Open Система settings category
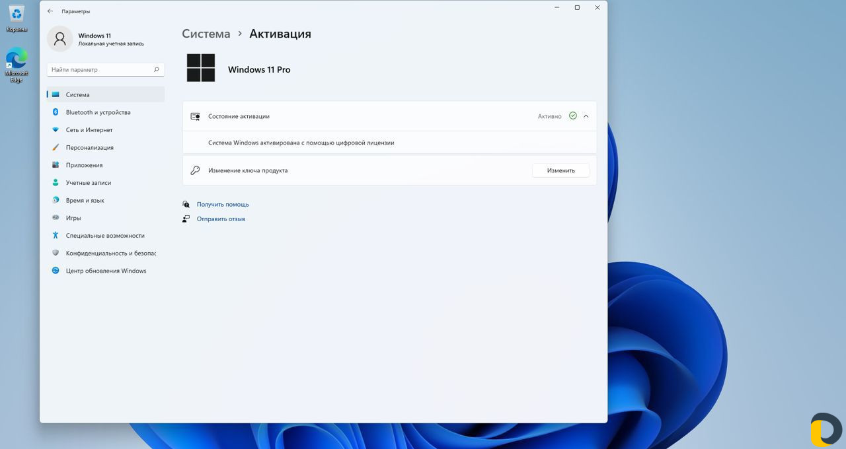846x449 pixels. (106, 94)
